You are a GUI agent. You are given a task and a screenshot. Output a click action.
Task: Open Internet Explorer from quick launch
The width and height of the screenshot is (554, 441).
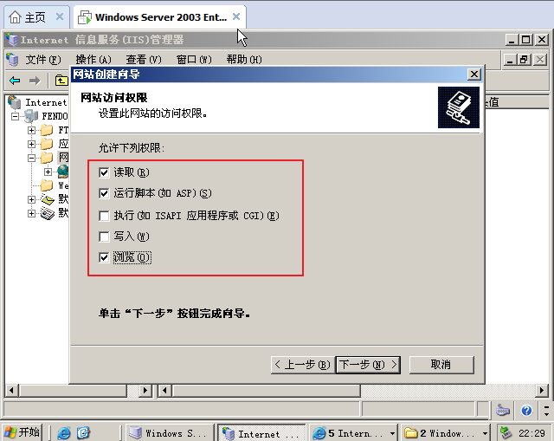click(64, 433)
